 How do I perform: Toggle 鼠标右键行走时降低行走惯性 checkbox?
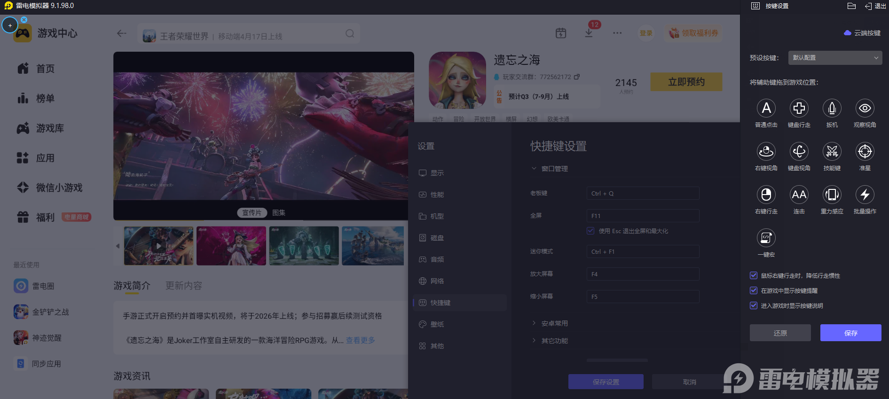[754, 275]
